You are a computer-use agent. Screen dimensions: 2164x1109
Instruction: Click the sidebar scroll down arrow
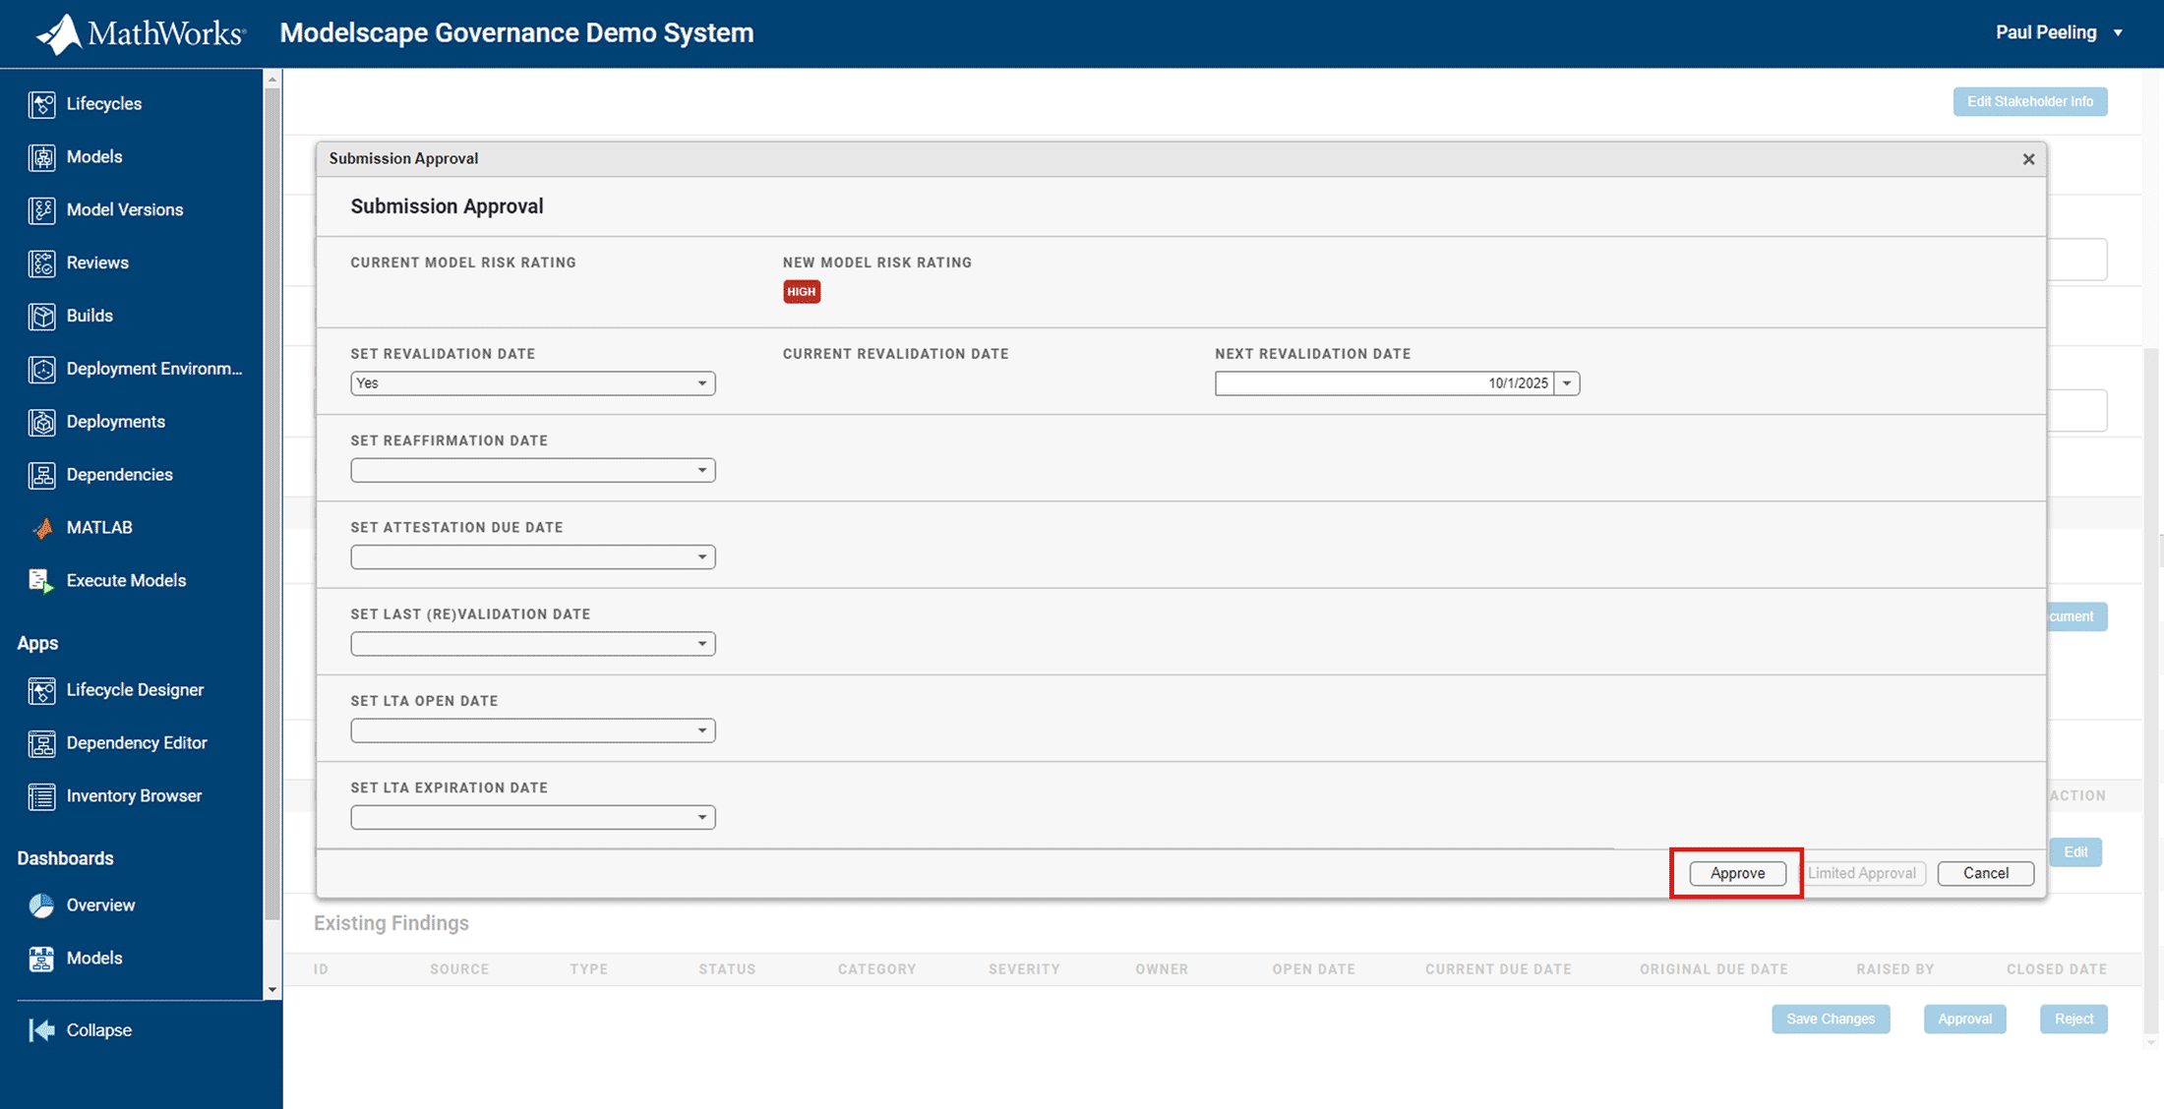272,990
